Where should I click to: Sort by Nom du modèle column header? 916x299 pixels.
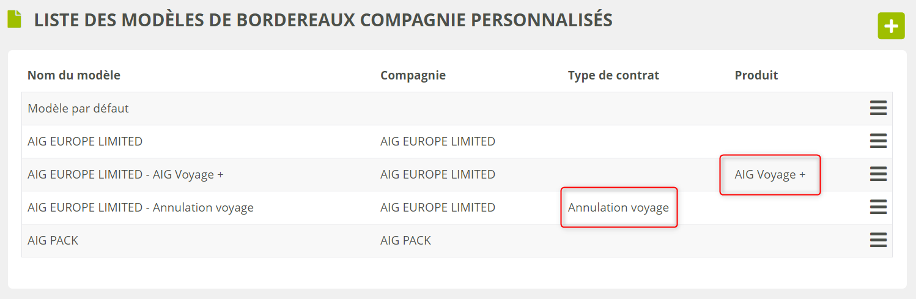pyautogui.click(x=74, y=75)
